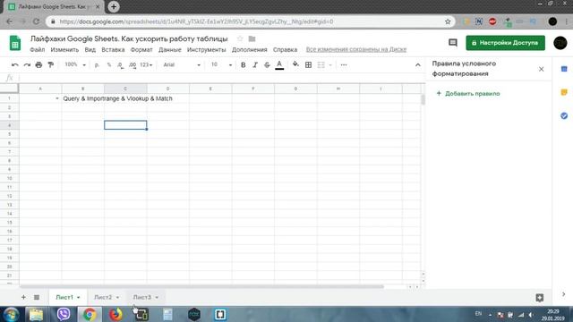Decrease decimal places button
573x322 pixels.
[120, 65]
